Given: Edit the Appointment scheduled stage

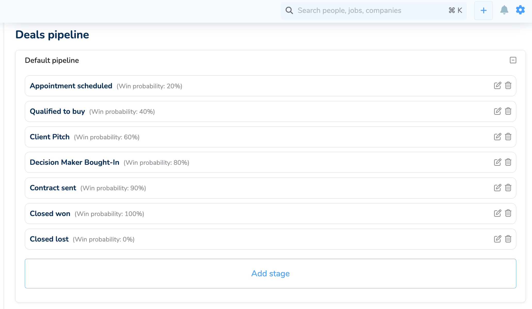Looking at the screenshot, I should point(497,85).
